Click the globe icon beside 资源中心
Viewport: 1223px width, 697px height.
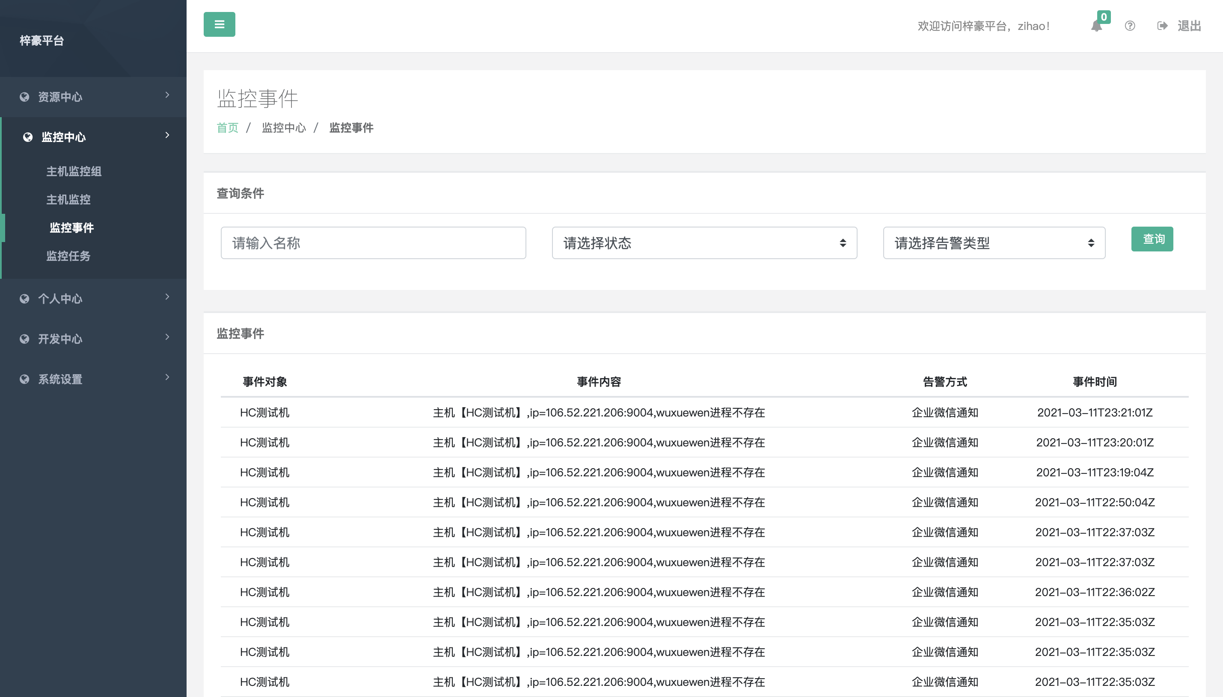24,97
